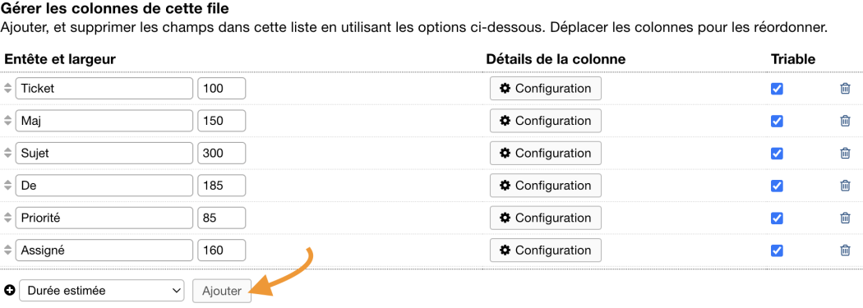The width and height of the screenshot is (863, 308).
Task: Click the plus icon beside Durée estimée
Action: coord(9,291)
